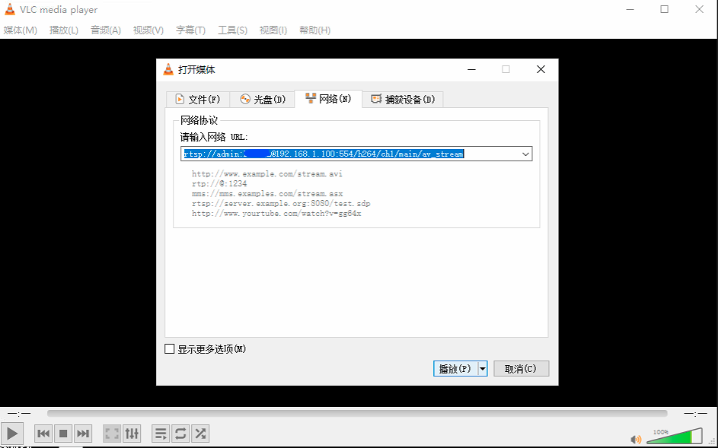This screenshot has height=448, width=718.
Task: Open the 视频(V) menu
Action: click(148, 30)
